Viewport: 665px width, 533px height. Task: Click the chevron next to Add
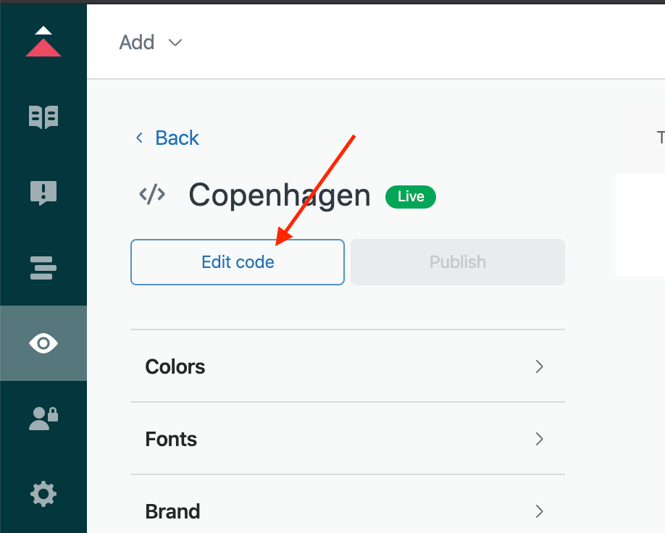[x=175, y=43]
